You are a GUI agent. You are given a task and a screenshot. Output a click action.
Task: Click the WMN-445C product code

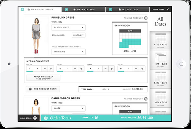[x=57, y=103]
